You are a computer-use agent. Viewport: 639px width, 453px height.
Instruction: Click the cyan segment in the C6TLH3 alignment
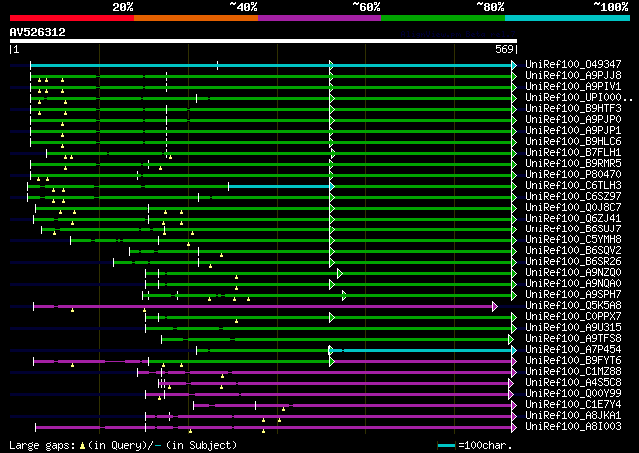click(x=280, y=187)
